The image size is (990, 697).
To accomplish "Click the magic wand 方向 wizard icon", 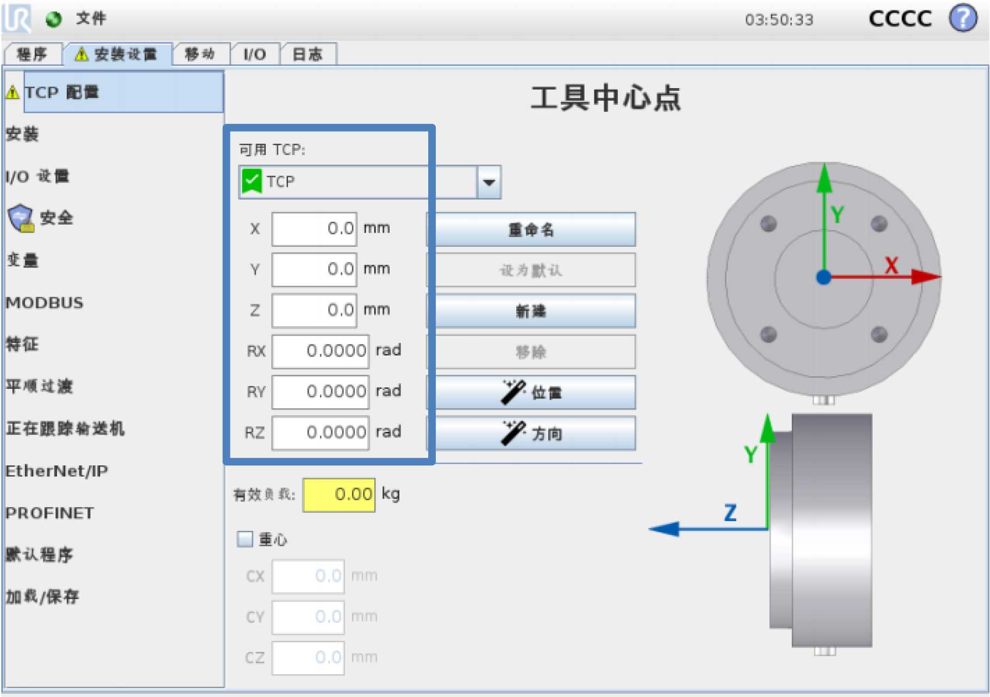I will pyautogui.click(x=512, y=433).
